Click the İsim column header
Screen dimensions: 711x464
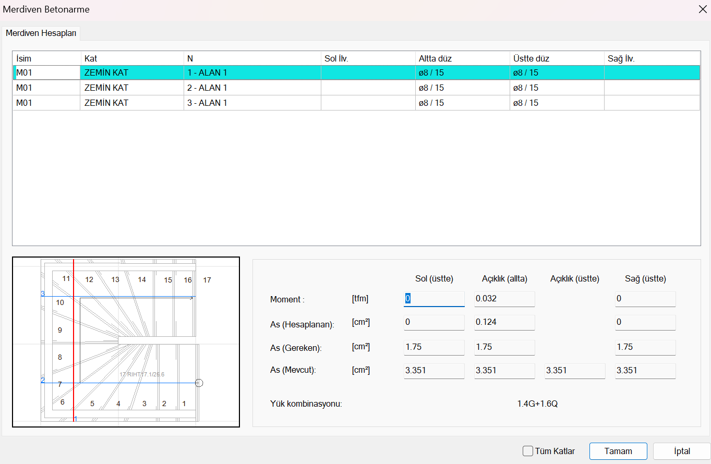46,58
